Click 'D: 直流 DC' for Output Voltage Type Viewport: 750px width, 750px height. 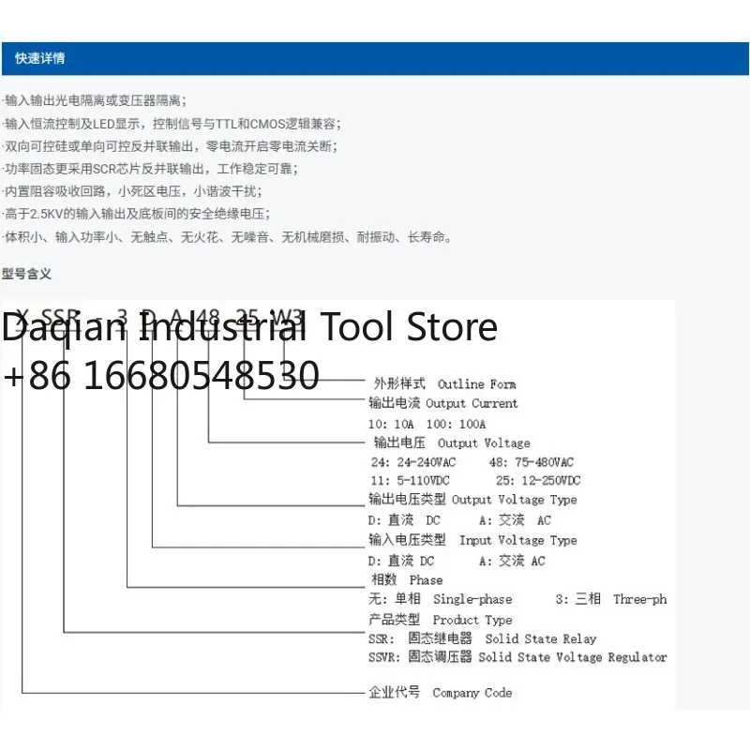click(404, 520)
